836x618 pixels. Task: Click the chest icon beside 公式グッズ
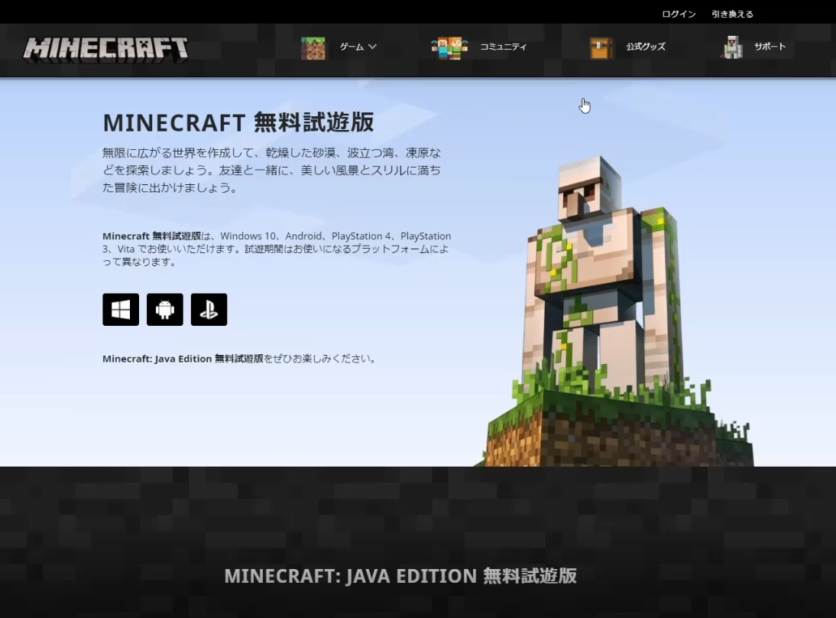(602, 48)
